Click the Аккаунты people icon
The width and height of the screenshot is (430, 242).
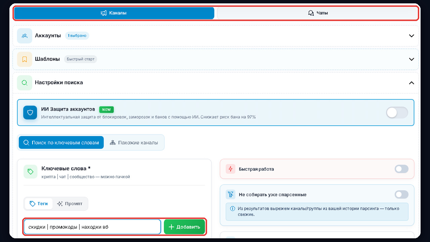pos(25,36)
